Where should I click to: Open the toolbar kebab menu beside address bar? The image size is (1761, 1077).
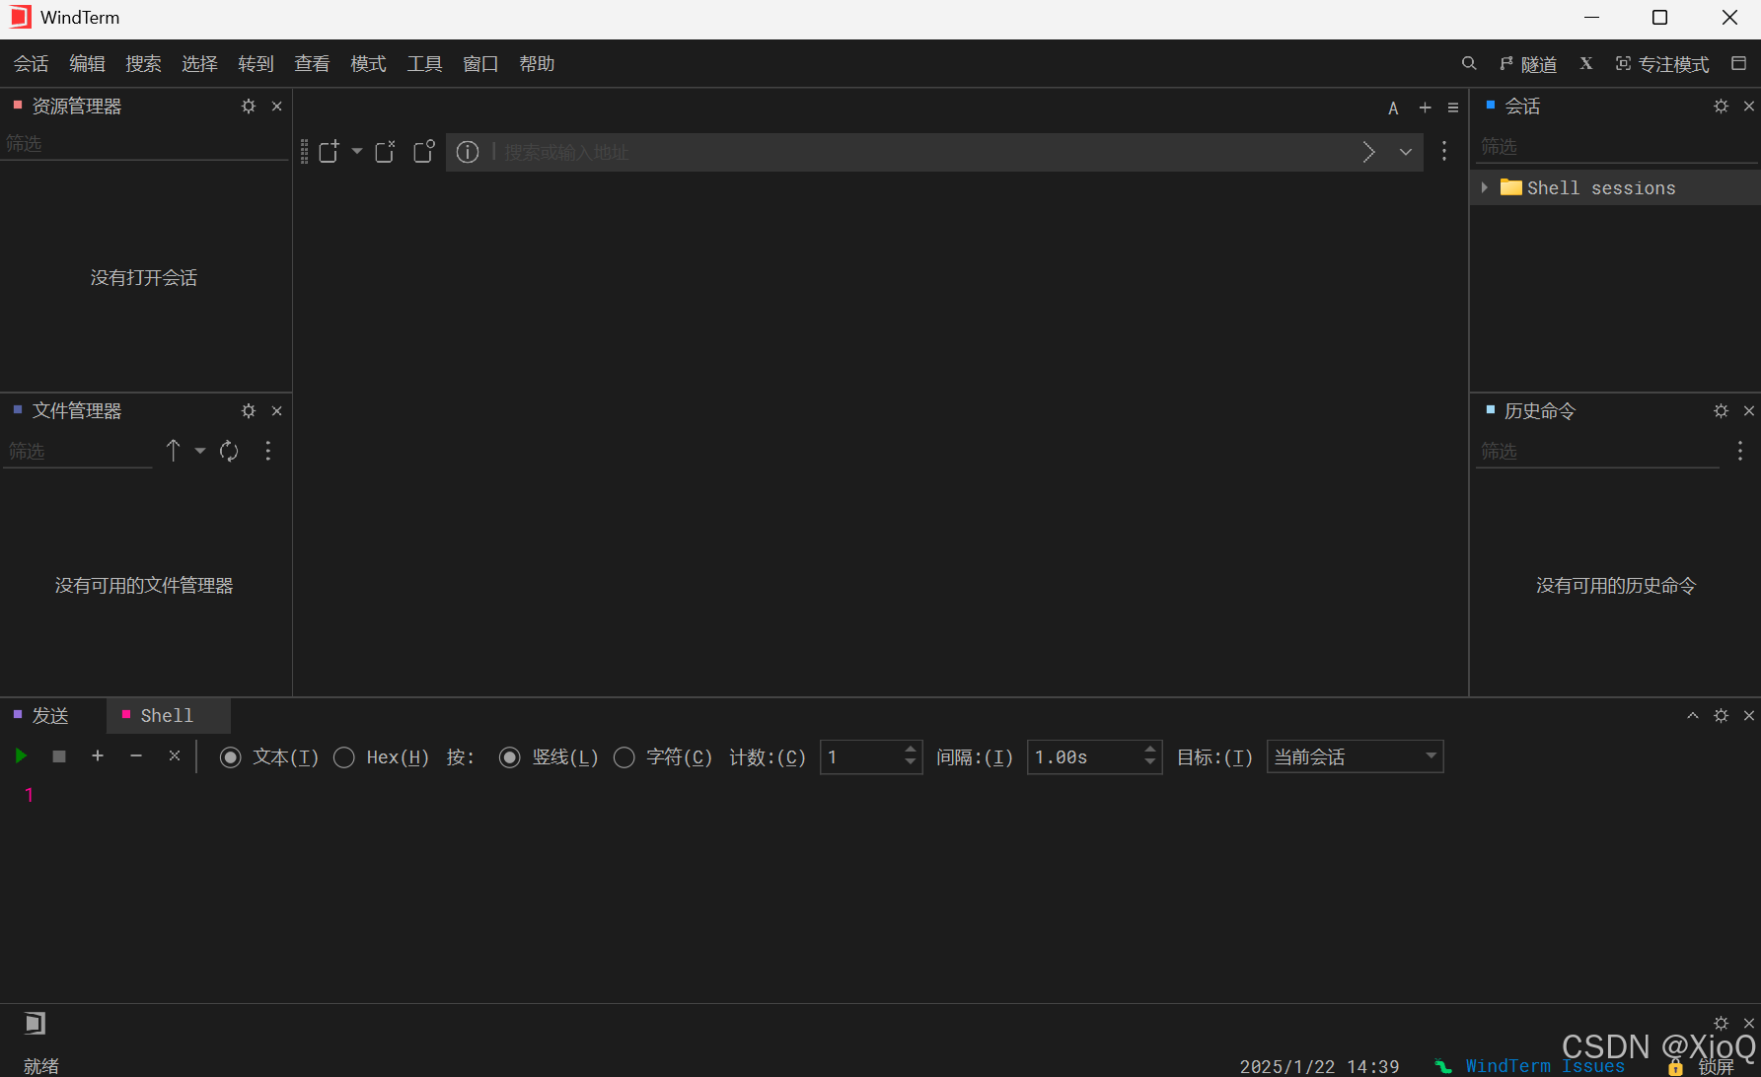(x=1444, y=151)
